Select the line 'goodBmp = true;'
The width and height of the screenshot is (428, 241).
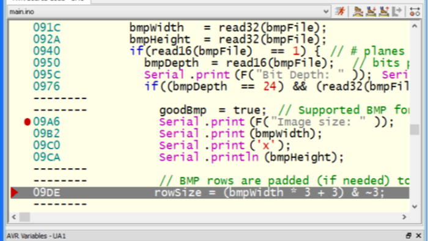tap(213, 110)
